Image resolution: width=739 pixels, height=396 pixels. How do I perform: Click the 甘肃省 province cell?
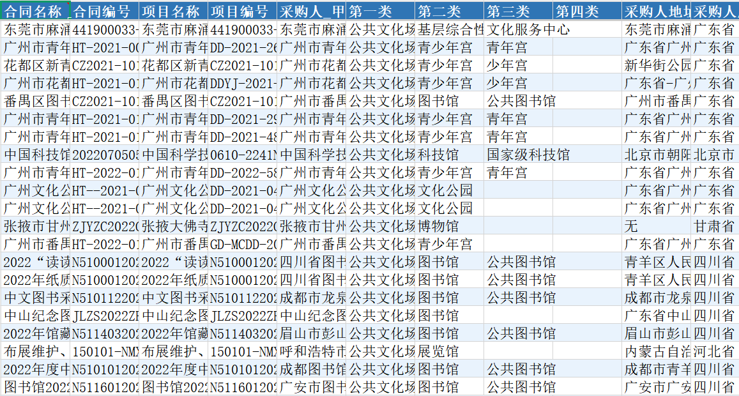click(x=715, y=226)
